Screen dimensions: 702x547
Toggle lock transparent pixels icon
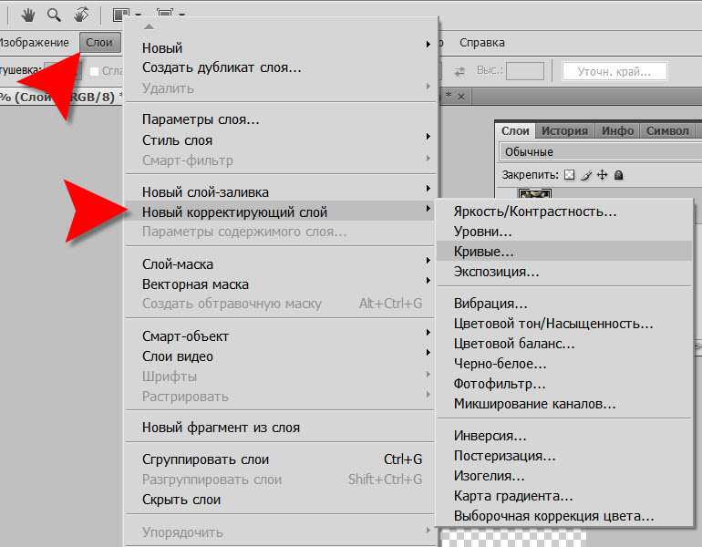click(x=569, y=175)
